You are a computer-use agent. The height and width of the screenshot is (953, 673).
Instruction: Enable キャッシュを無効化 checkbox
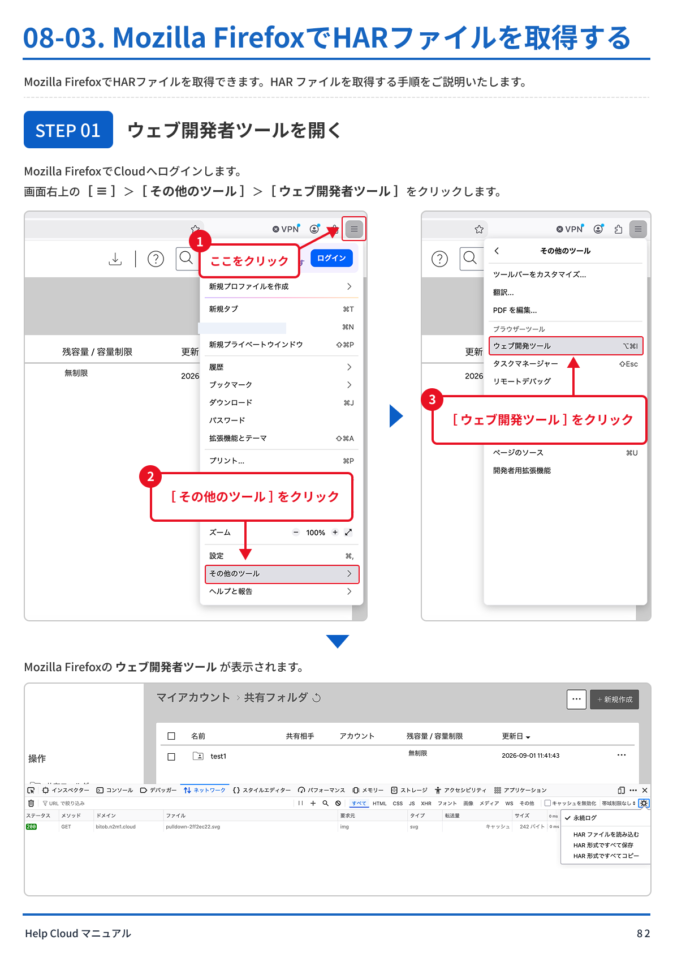click(547, 803)
